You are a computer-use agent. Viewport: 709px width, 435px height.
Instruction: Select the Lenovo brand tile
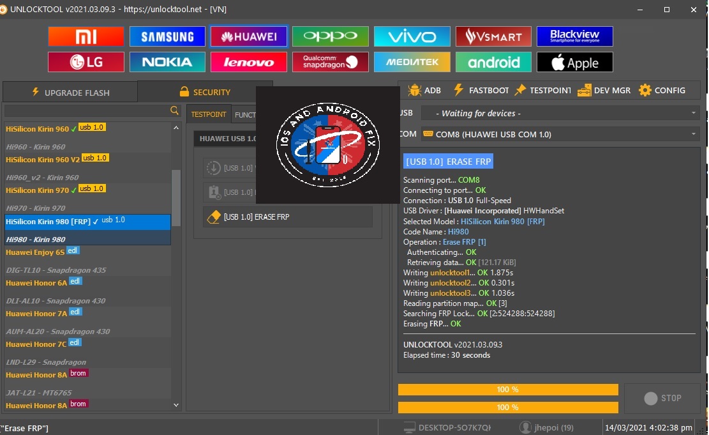pos(249,62)
